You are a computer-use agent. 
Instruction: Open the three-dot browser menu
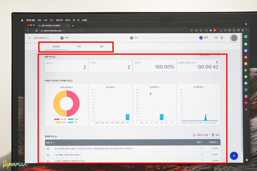247,30
